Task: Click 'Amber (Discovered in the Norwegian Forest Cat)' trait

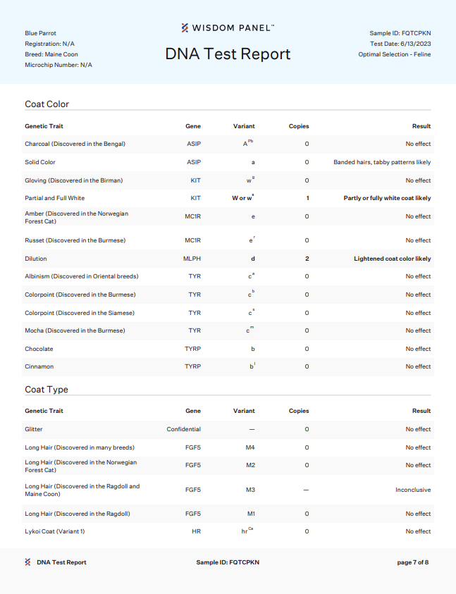Action: click(x=77, y=218)
